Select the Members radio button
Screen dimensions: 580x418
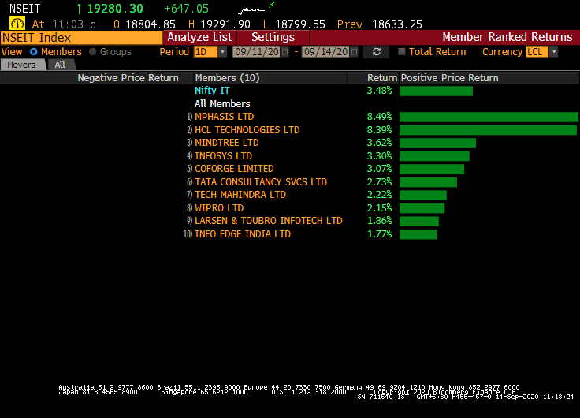[34, 52]
